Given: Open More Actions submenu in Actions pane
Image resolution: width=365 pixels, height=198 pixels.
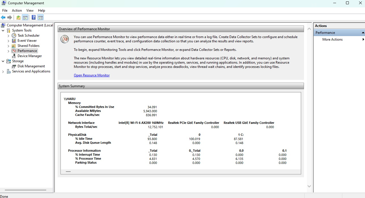Looking at the screenshot, I should click(x=332, y=39).
